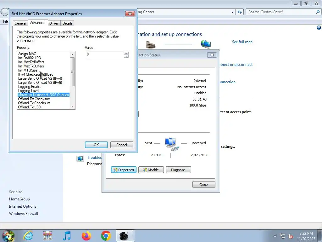The width and height of the screenshot is (322, 242).
Task: Show hidden tray icons arrow
Action: point(275,236)
